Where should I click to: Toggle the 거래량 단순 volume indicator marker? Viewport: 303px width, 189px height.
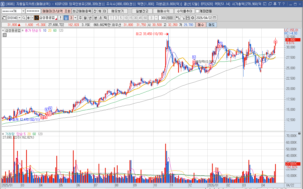[x=3, y=134]
